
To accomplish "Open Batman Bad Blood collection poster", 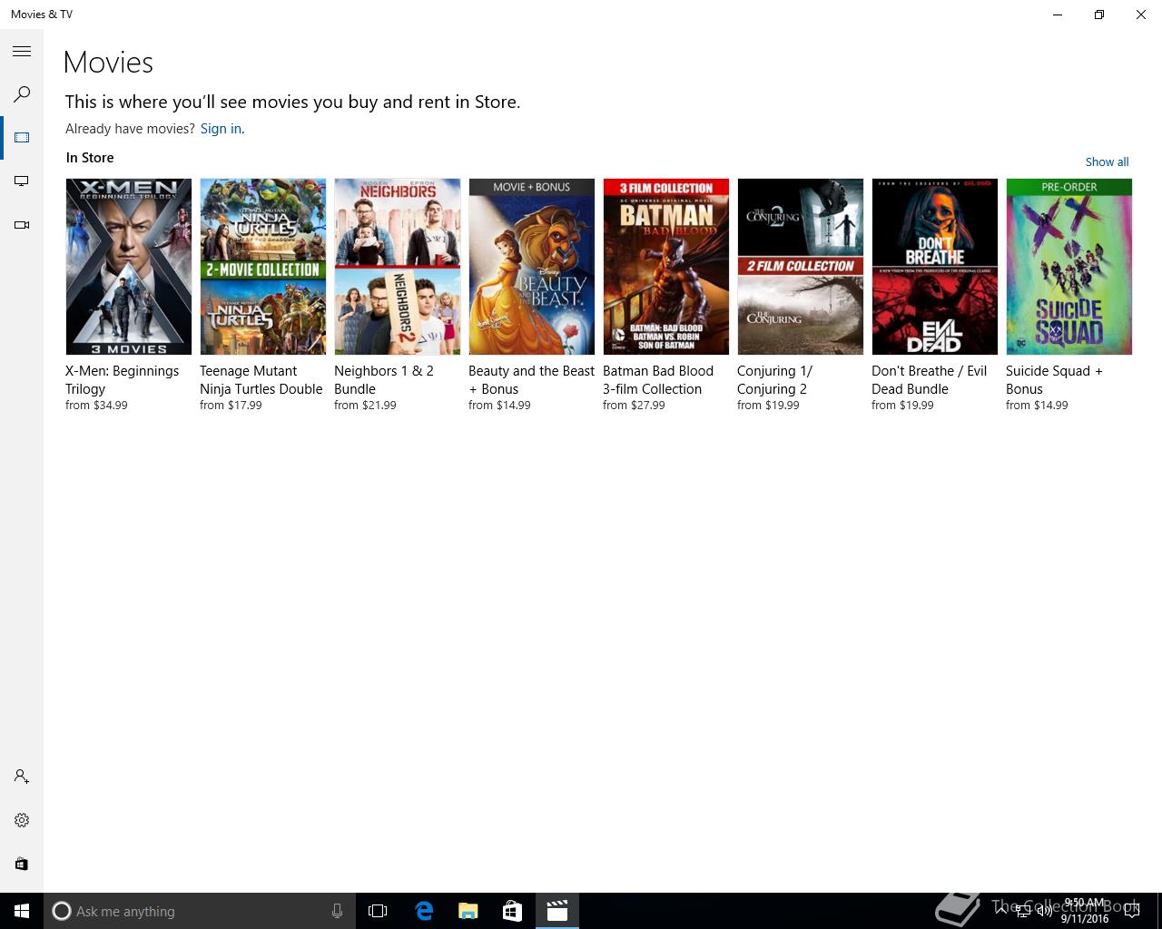I will 666,267.
